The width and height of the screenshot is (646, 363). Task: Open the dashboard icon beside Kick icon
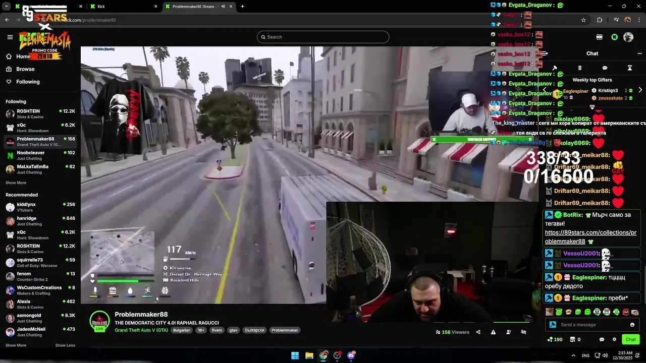click(x=600, y=37)
